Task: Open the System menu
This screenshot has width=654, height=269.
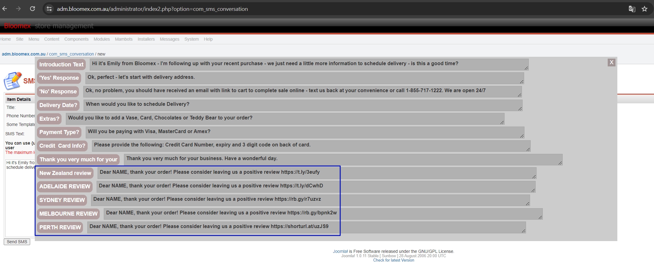Action: tap(191, 39)
